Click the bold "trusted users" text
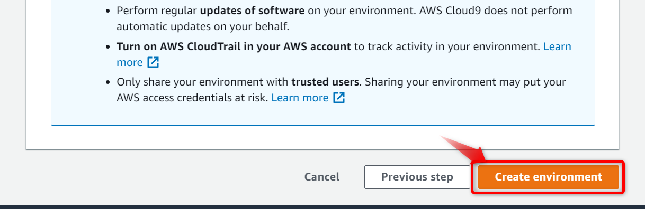645x209 pixels. click(x=326, y=82)
